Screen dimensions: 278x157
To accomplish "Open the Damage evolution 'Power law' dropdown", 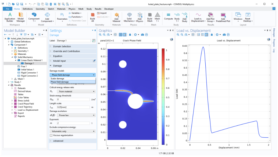I will coord(76,115).
